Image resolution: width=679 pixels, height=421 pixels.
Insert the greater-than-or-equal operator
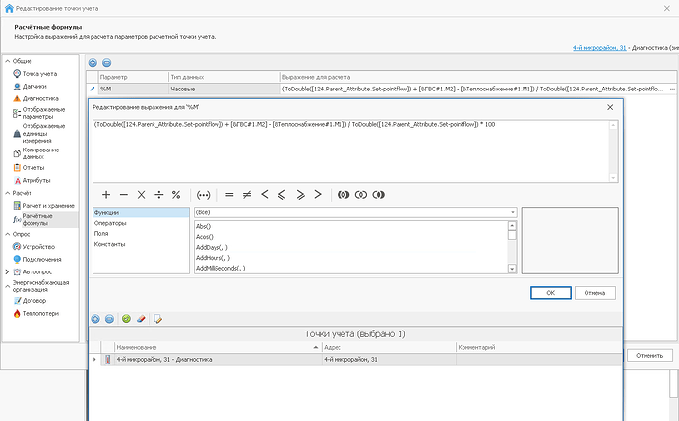[x=300, y=195]
